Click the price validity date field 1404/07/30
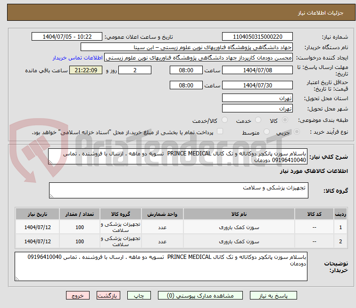This screenshot has height=308, width=356. coord(257,86)
